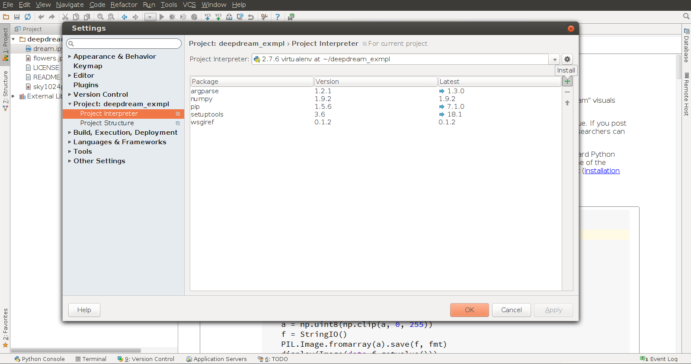Sort packages by the Latest column header

tap(499, 82)
